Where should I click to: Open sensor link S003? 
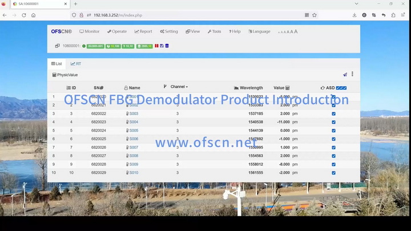coord(134,114)
